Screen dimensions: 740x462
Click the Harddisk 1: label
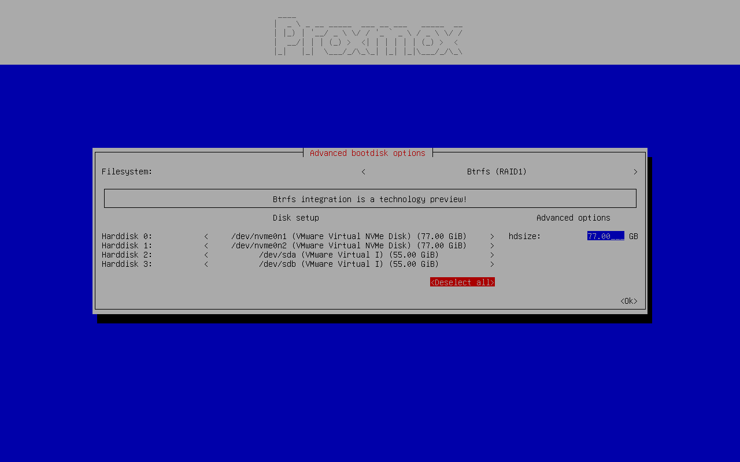point(127,245)
